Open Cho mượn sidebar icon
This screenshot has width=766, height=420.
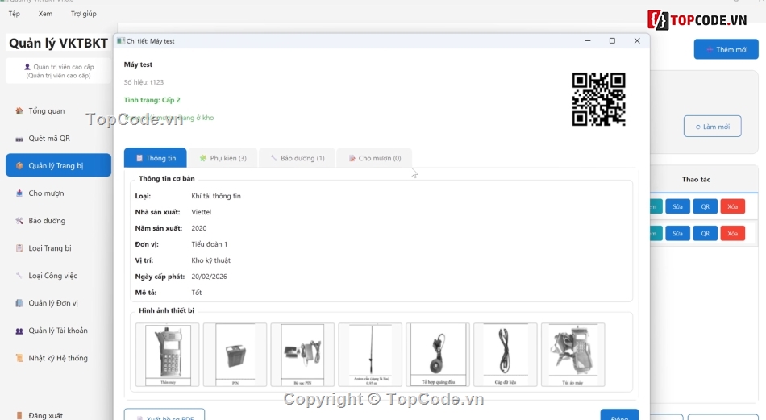point(19,193)
